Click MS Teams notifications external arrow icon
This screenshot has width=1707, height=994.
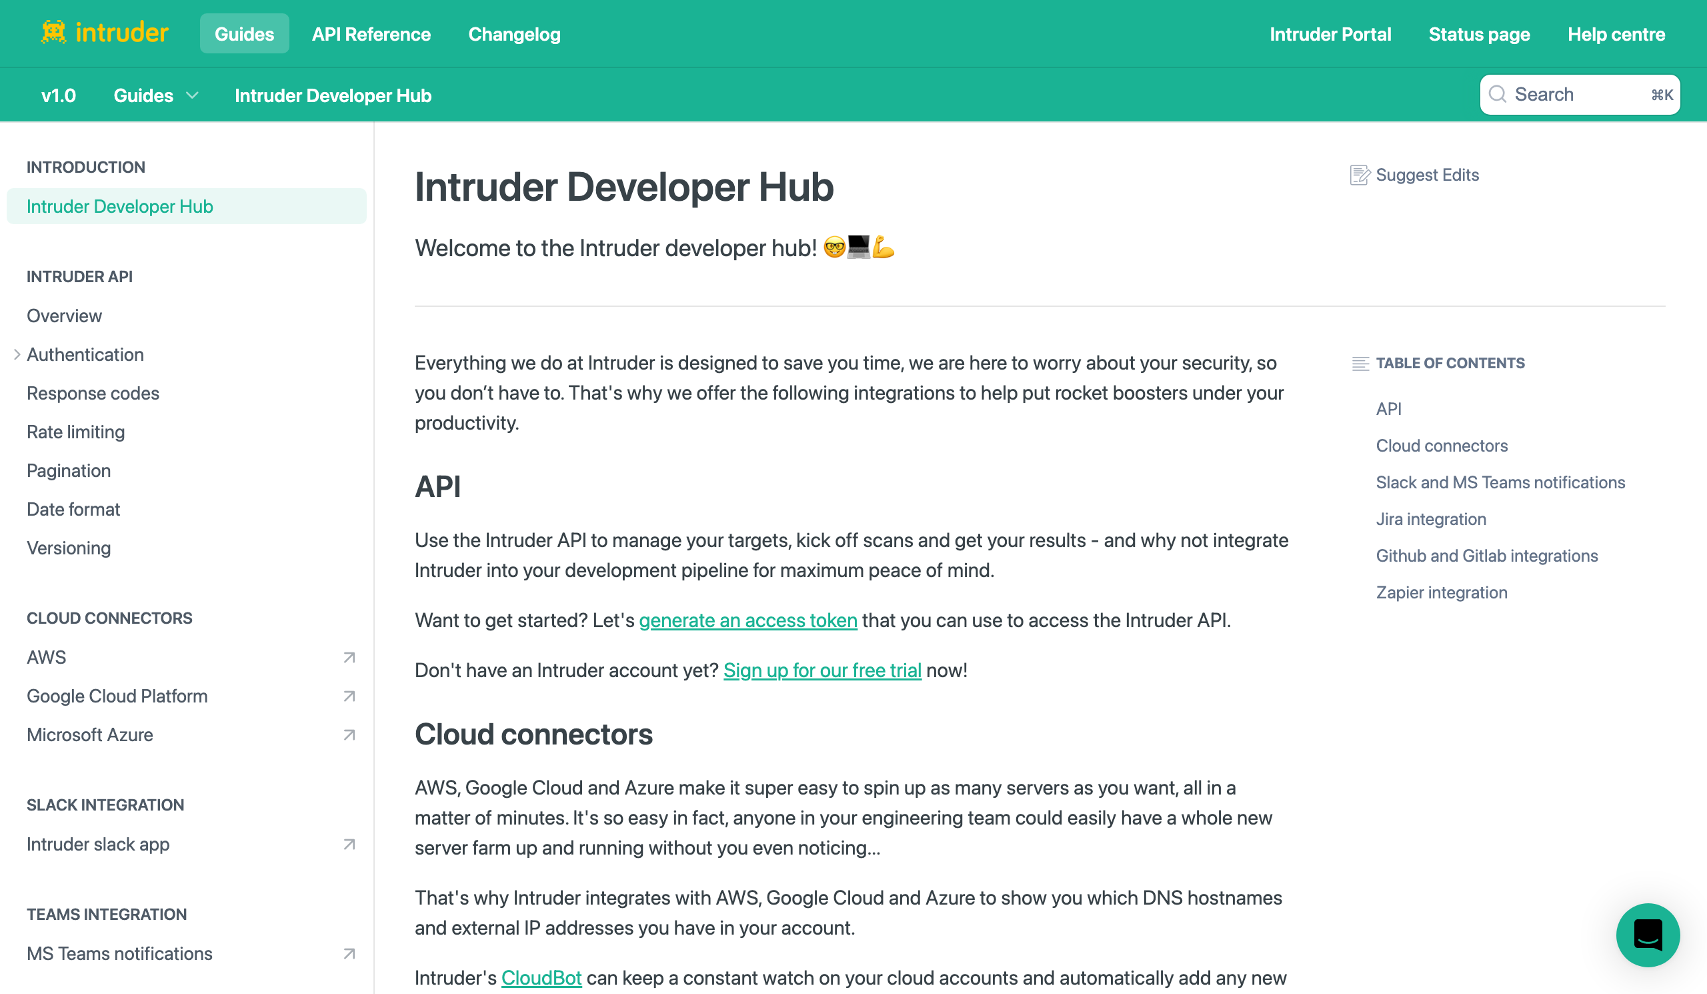tap(349, 953)
